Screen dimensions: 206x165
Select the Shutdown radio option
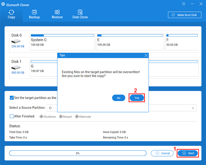(x=41, y=117)
